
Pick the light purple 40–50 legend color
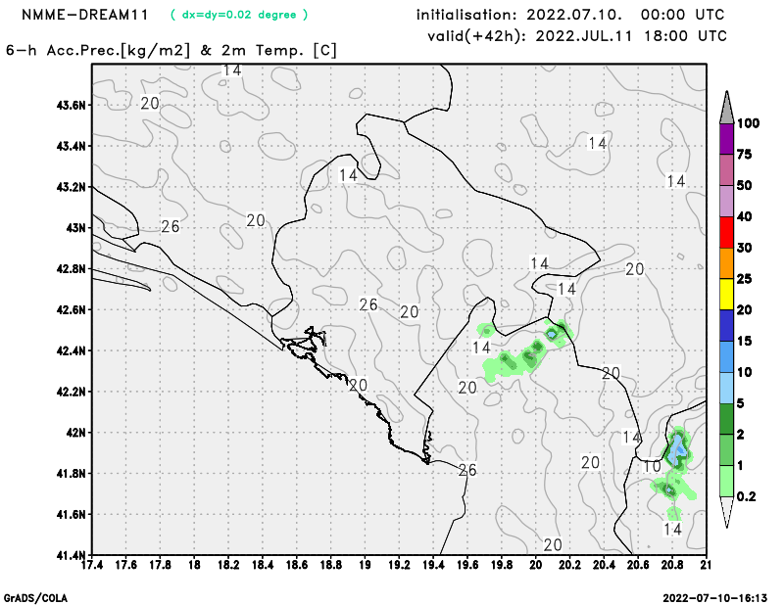tap(726, 201)
